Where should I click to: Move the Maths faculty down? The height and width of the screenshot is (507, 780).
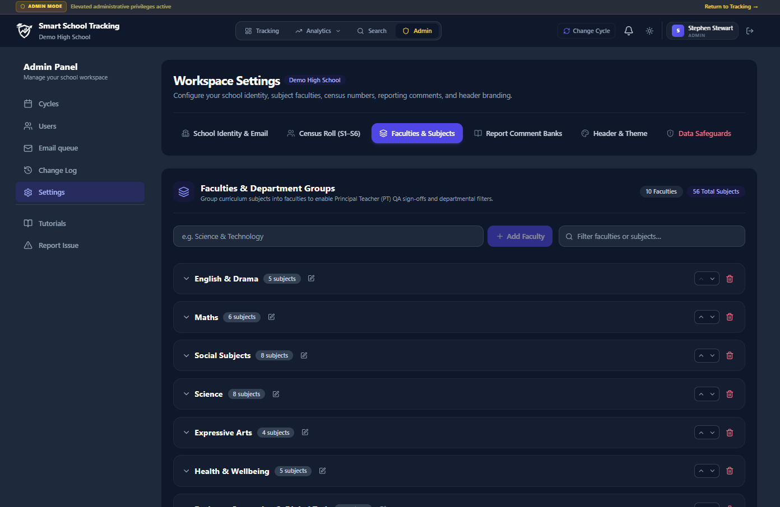tap(712, 317)
